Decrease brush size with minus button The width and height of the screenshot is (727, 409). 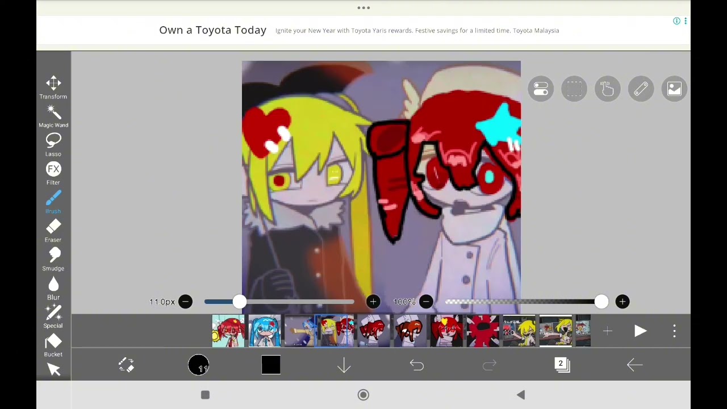185,302
